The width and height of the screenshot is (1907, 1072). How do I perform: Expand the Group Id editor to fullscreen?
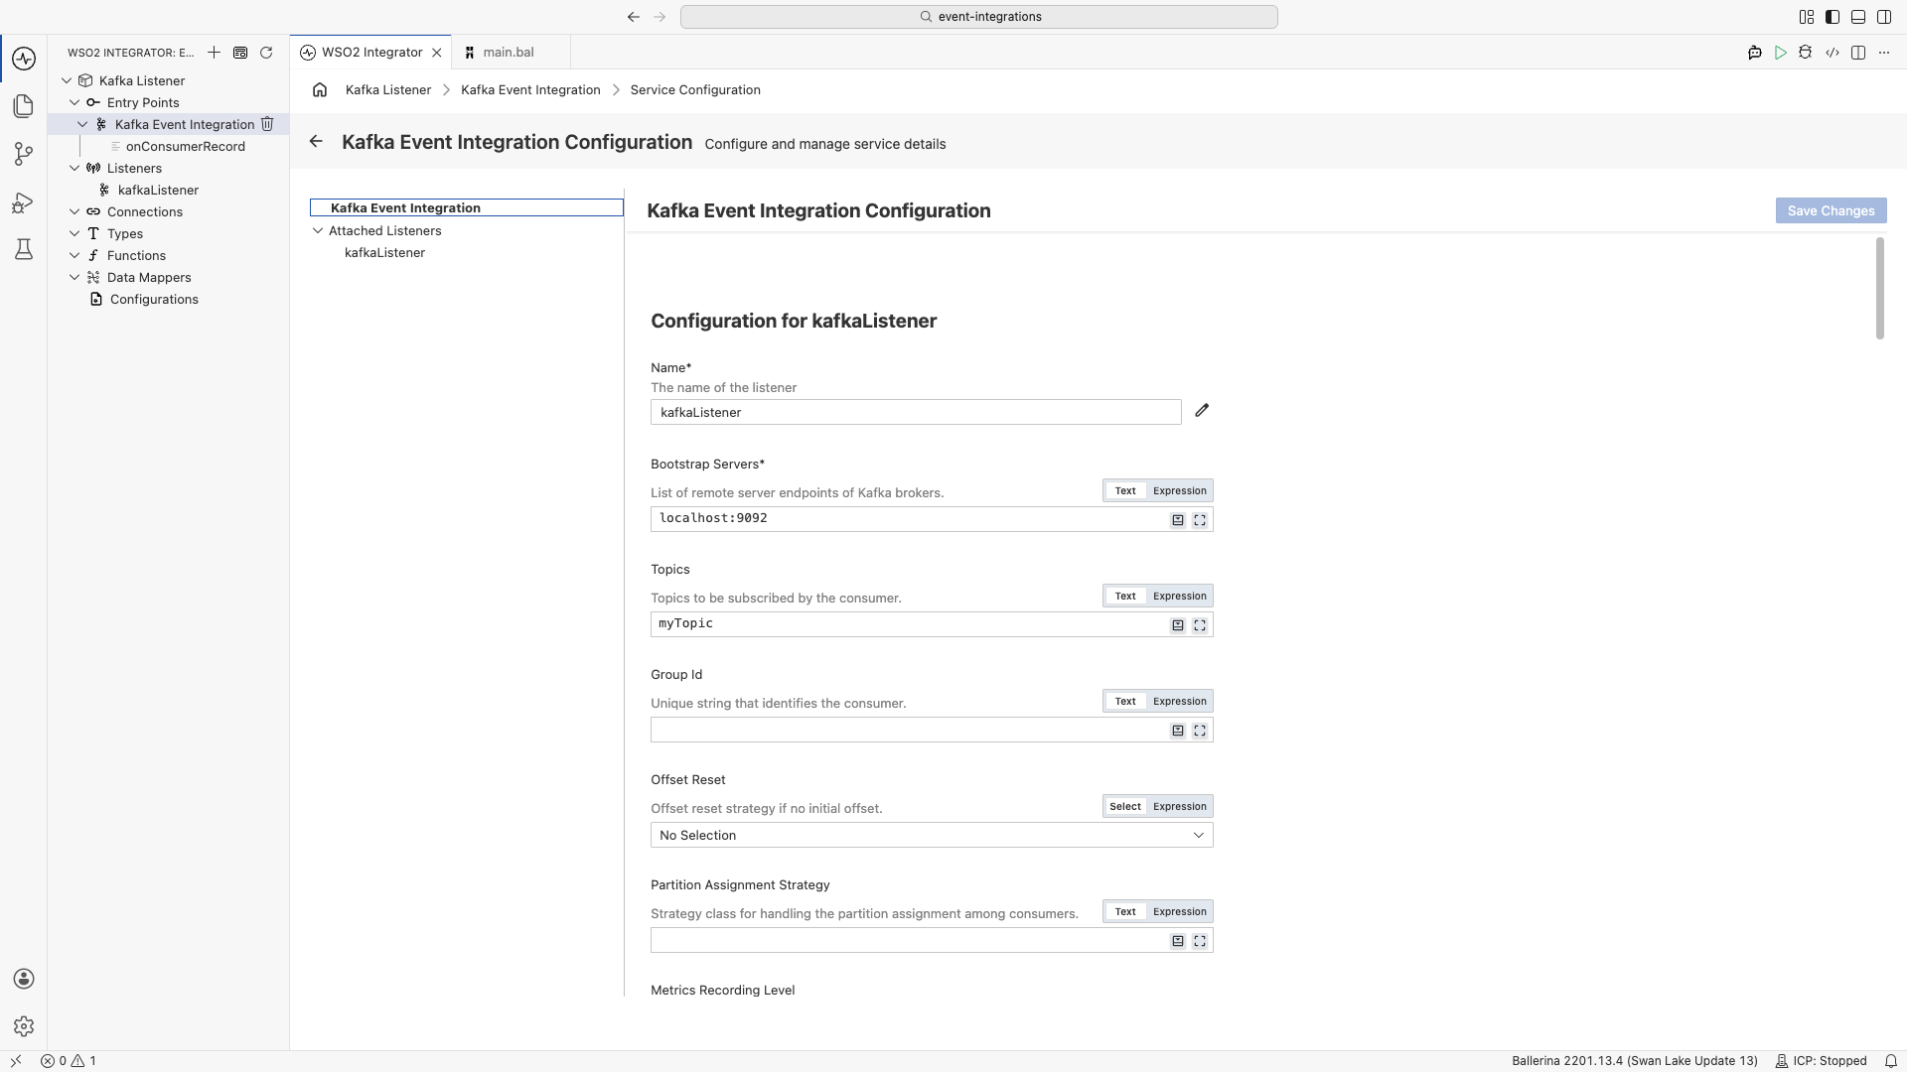coord(1200,731)
